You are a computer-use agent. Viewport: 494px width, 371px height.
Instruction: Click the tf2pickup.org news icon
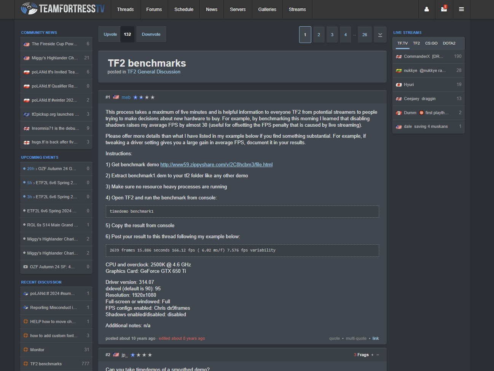(x=27, y=114)
